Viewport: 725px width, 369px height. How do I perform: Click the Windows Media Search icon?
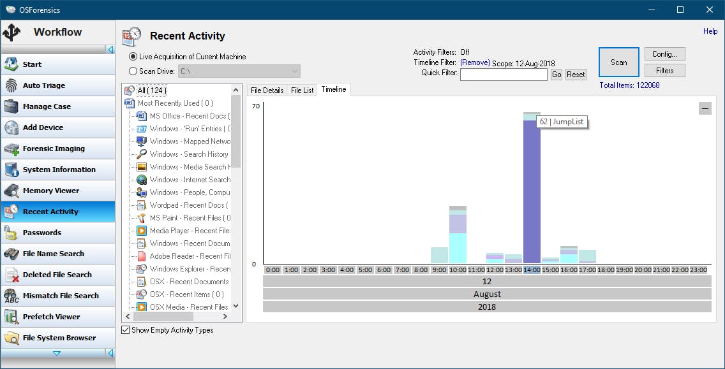coord(142,167)
